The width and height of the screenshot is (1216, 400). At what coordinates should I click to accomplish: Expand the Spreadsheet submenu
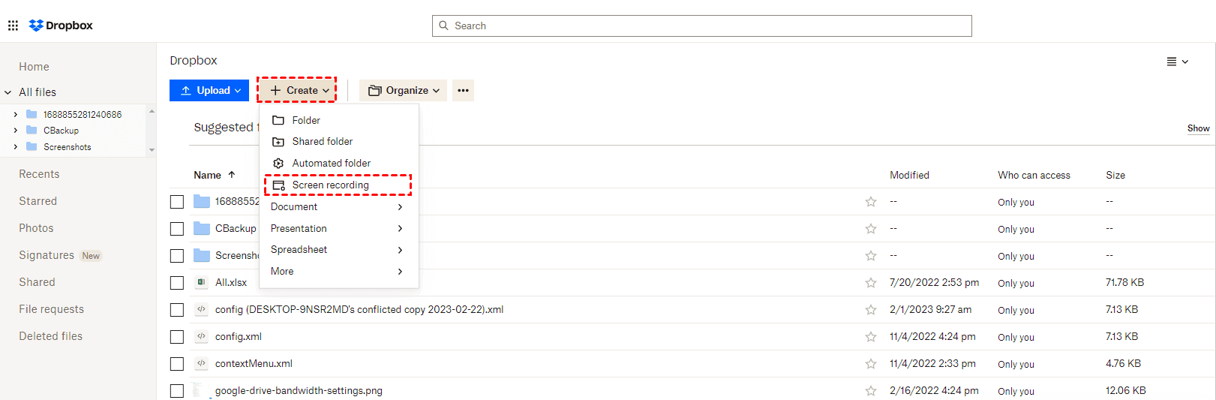[x=338, y=250]
